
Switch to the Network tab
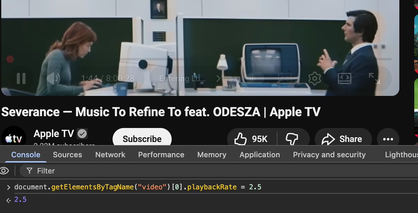(110, 155)
